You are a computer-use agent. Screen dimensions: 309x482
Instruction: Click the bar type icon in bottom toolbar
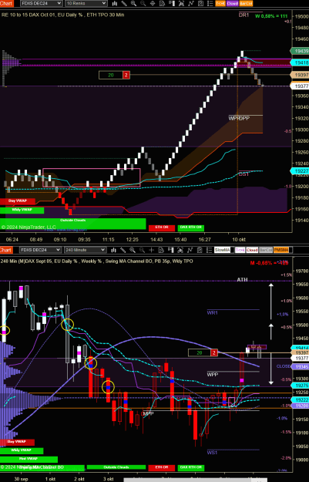tap(114, 250)
